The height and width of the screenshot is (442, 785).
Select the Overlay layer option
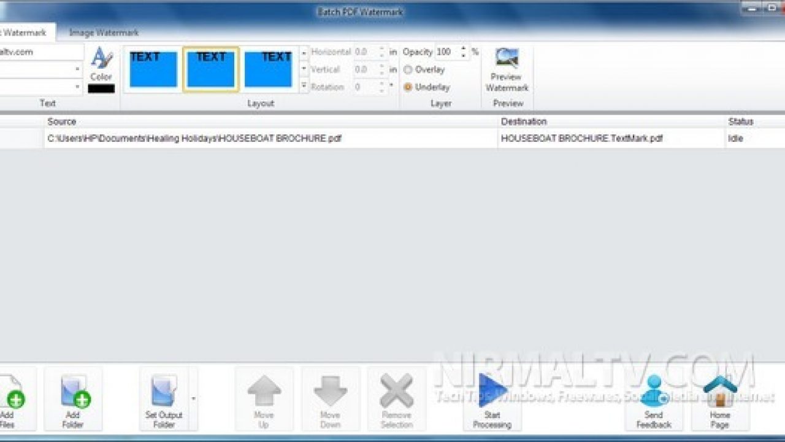tap(424, 69)
